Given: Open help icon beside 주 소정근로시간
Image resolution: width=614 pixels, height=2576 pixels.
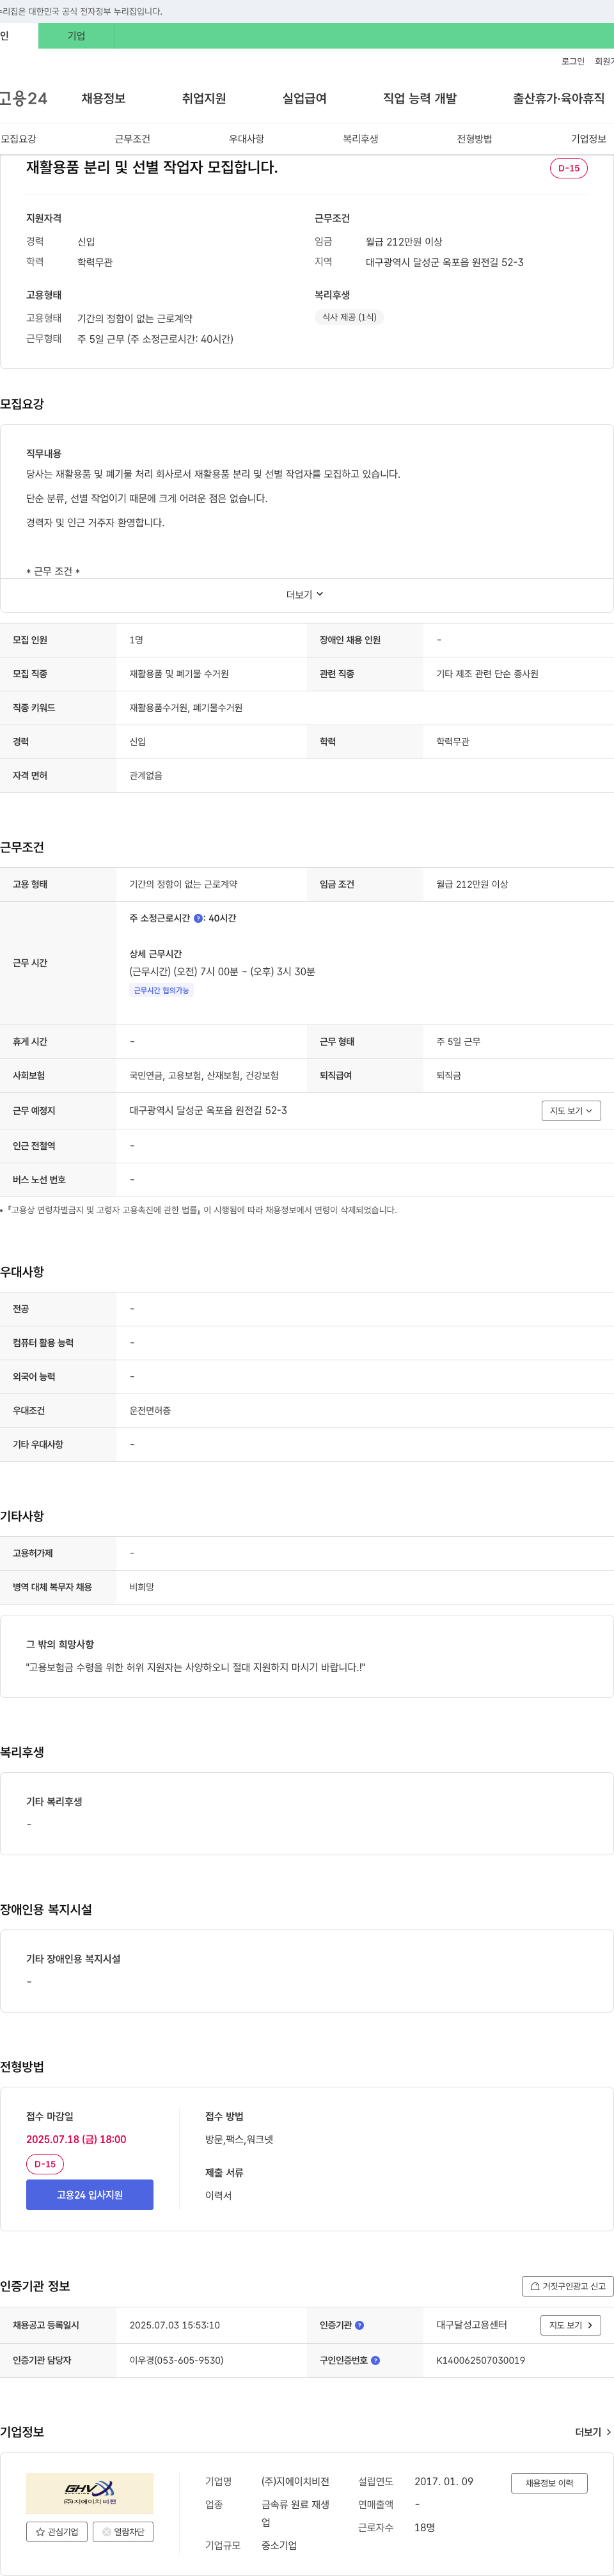Looking at the screenshot, I should (198, 918).
